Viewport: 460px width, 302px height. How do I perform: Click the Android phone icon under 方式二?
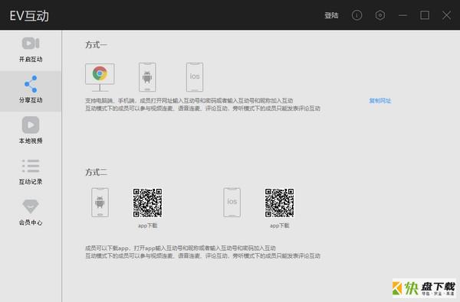coord(100,202)
